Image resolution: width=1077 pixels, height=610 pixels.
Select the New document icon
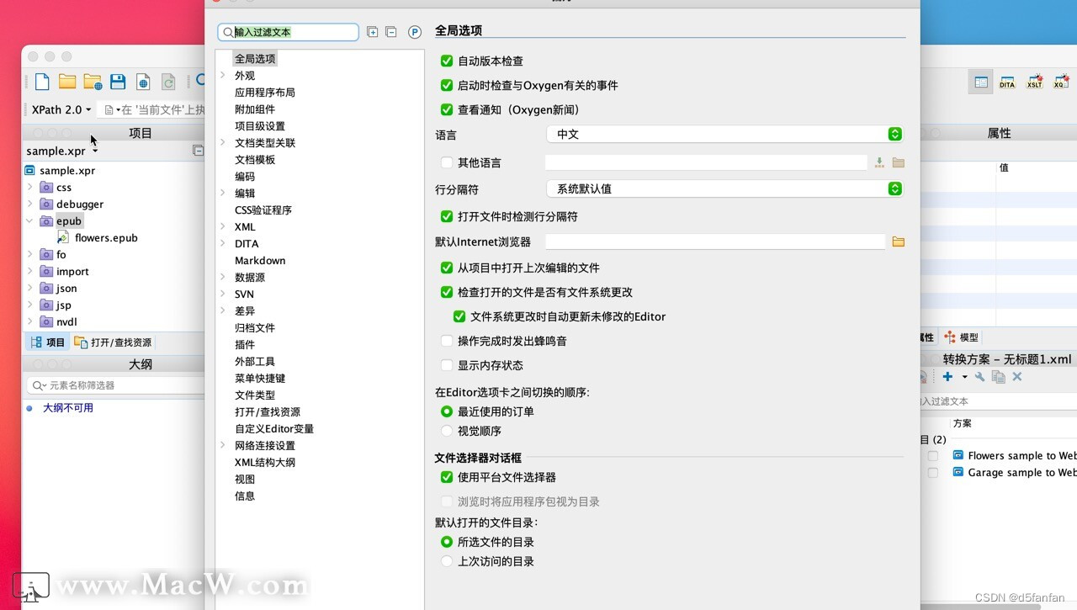(x=41, y=81)
